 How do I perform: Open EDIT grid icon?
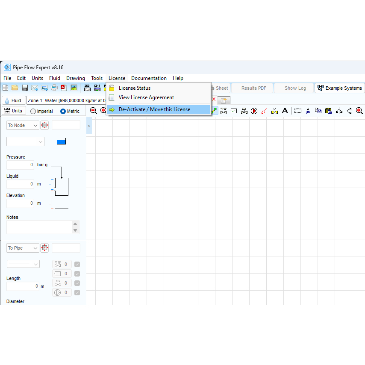(x=97, y=88)
